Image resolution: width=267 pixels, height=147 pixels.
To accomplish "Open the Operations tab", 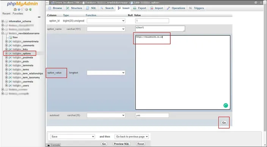I will point(176,8).
